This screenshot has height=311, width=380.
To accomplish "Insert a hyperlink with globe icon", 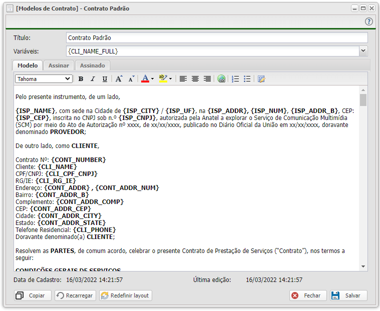I will tap(221, 79).
